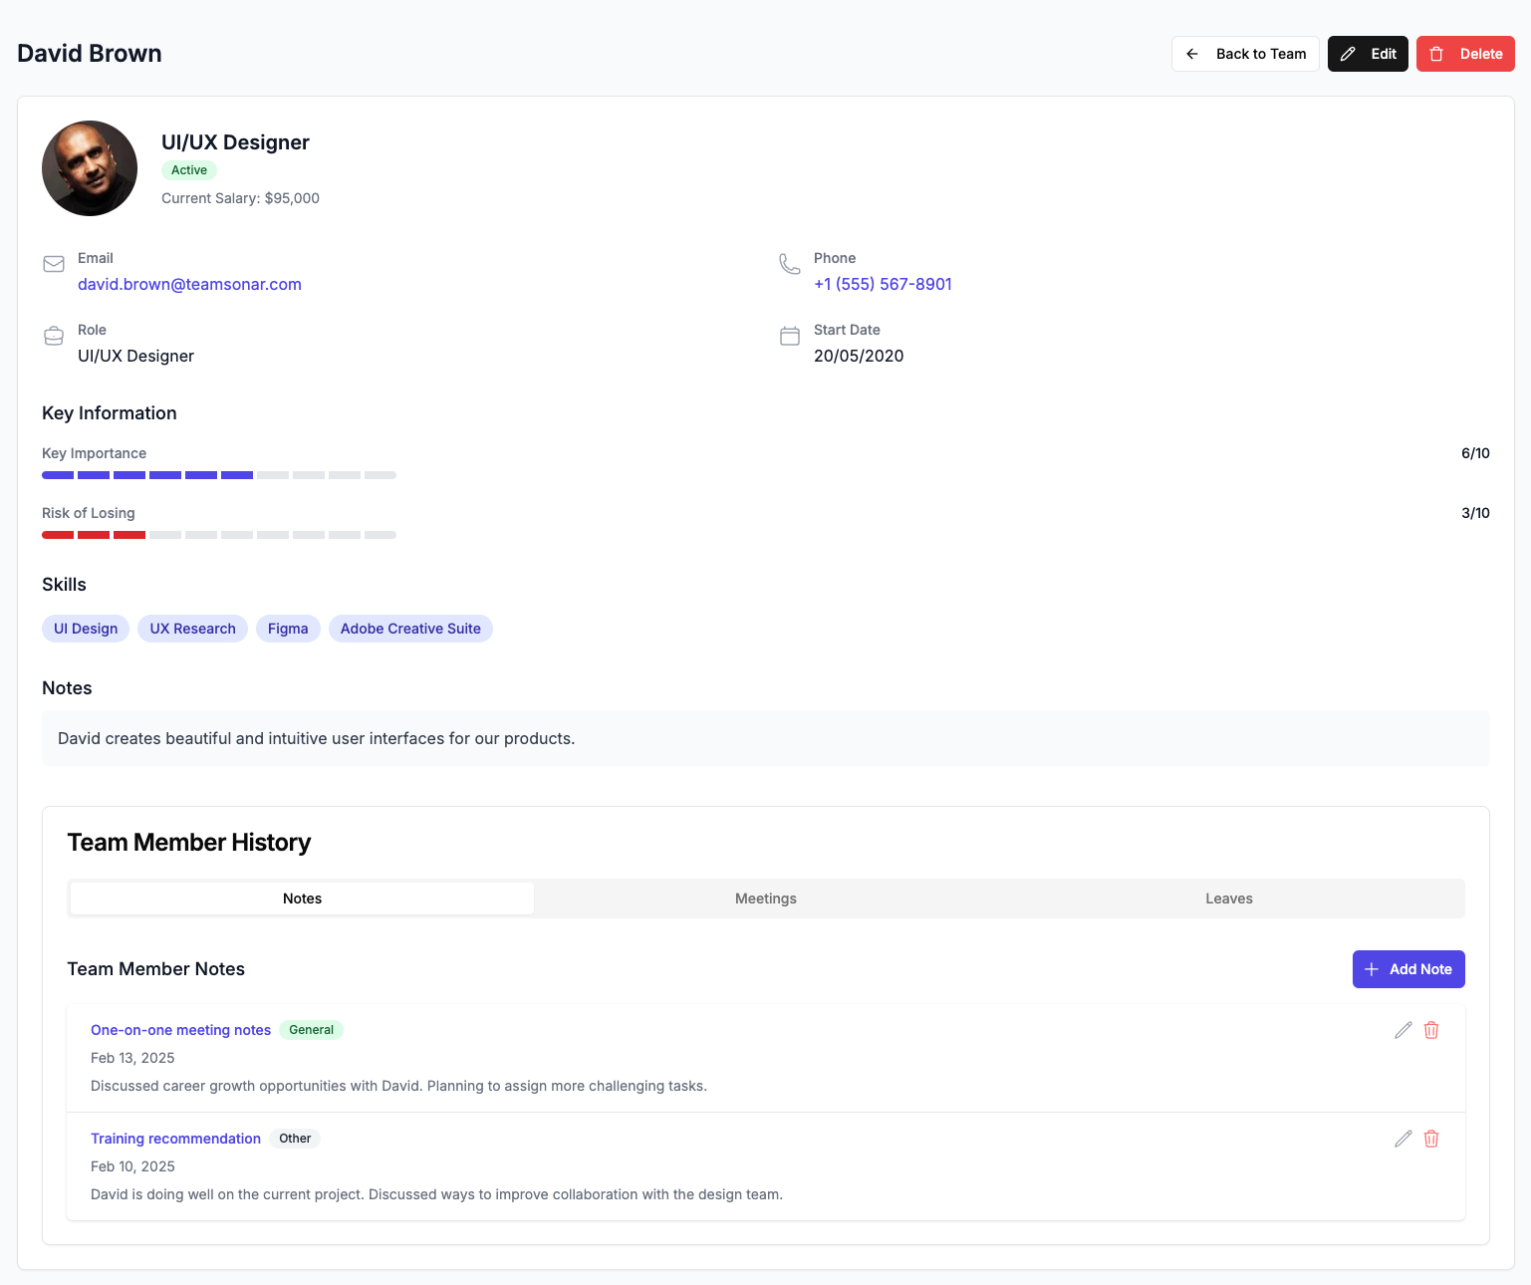
Task: Click the calendar icon next to Start Date
Action: click(790, 336)
